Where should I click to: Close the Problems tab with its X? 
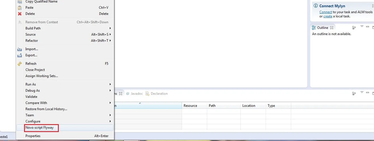(x=121, y=94)
